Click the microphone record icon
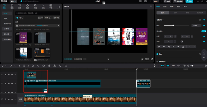Viewport: 207px width, 107px height. (155, 66)
